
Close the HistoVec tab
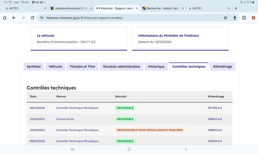tap(137, 8)
